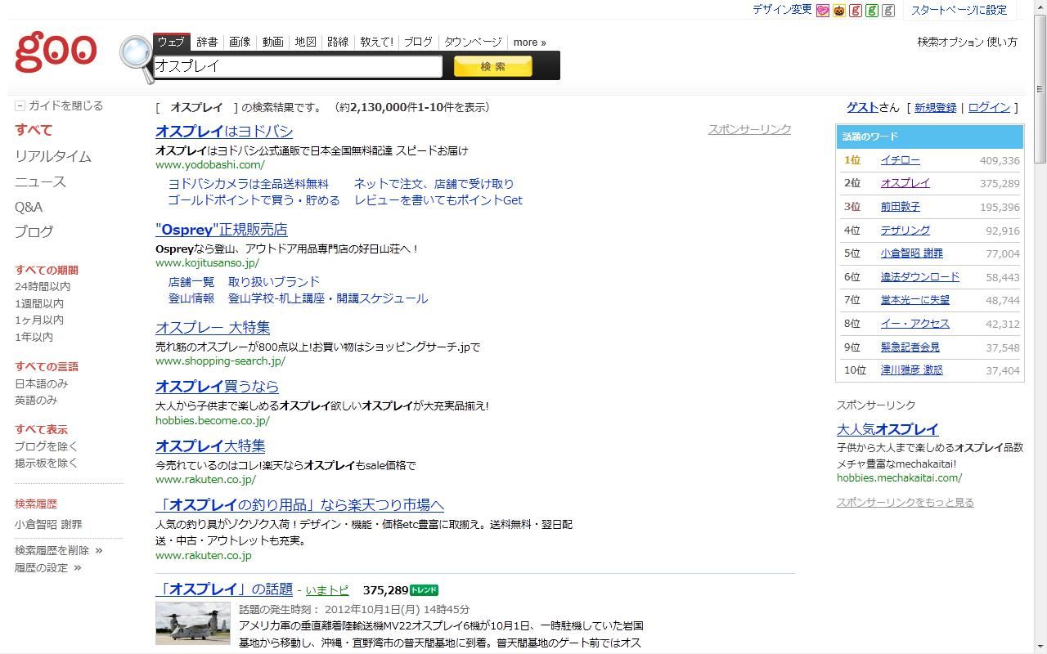This screenshot has width=1047, height=654.
Task: Filter results by ブログ in sidebar
Action: pyautogui.click(x=34, y=231)
